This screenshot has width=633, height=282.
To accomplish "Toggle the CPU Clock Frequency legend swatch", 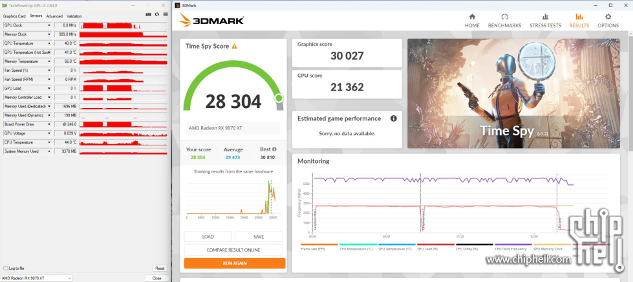I will 513,244.
